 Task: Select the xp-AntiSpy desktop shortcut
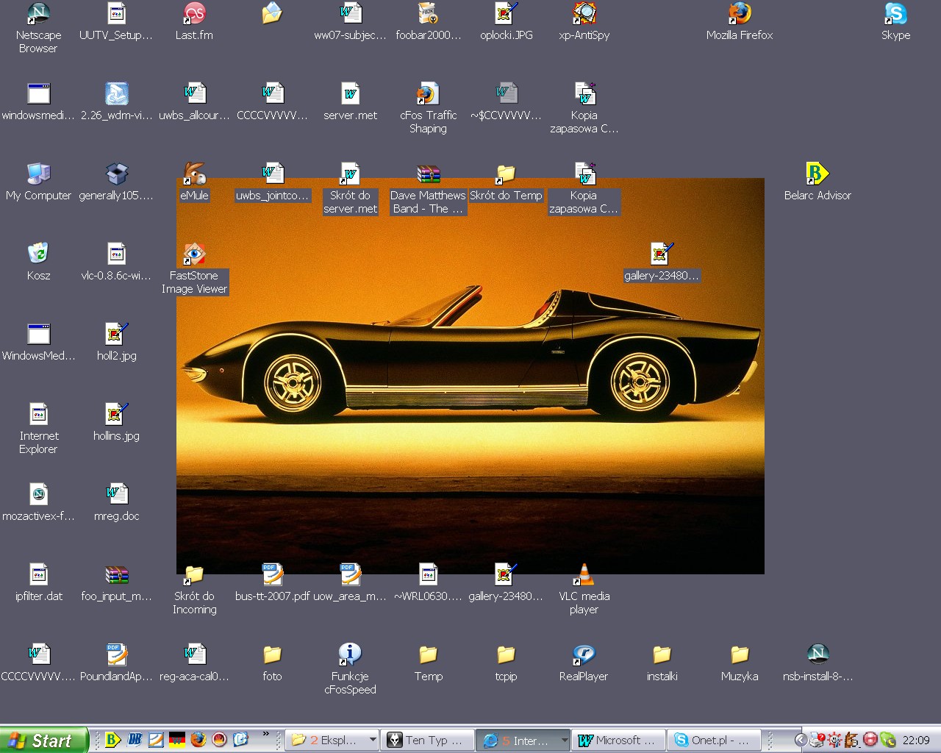584,15
